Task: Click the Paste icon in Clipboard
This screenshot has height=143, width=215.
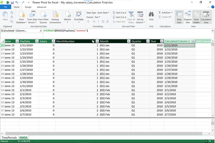Action: click(5, 15)
